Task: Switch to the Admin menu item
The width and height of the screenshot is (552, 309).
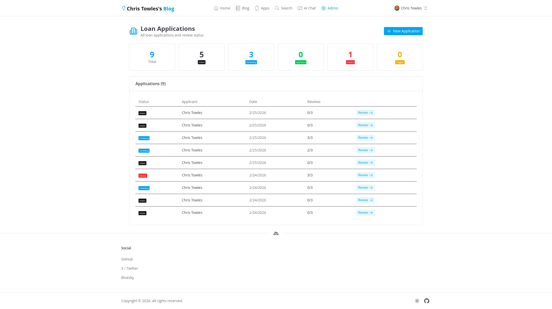Action: tap(333, 8)
